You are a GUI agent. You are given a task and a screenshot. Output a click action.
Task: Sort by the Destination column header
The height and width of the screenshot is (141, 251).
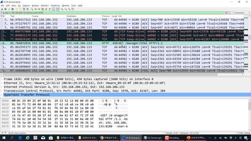71,16
